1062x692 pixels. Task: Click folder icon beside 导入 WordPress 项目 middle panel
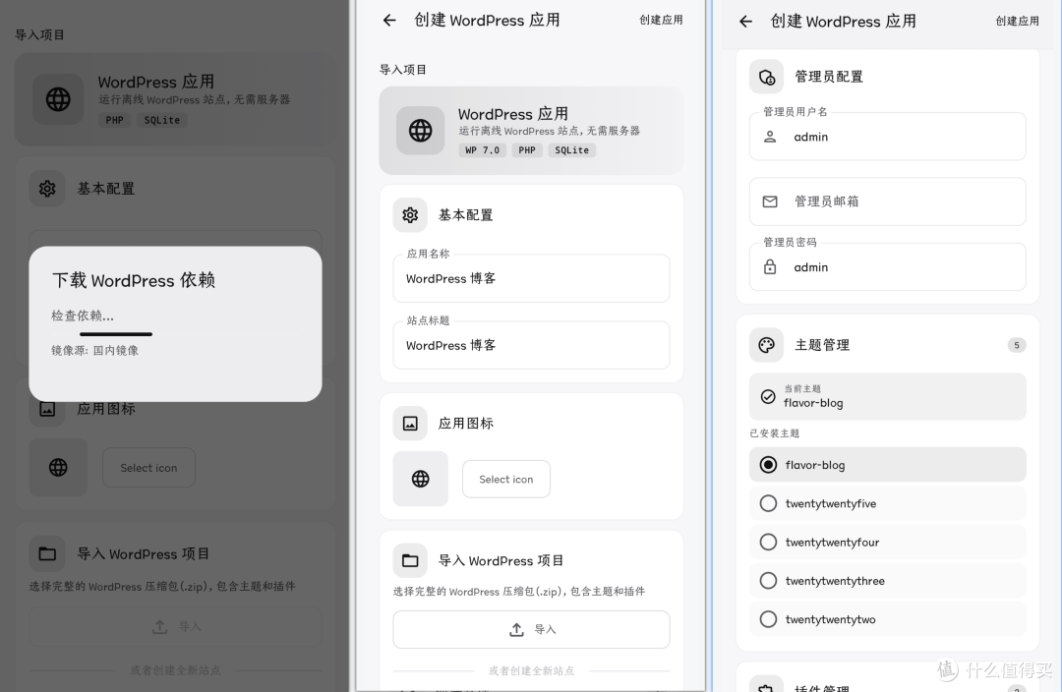[410, 560]
